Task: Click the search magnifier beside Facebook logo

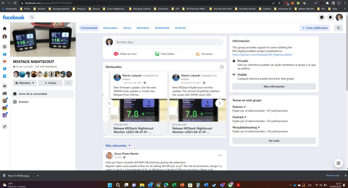Action: (x=32, y=17)
